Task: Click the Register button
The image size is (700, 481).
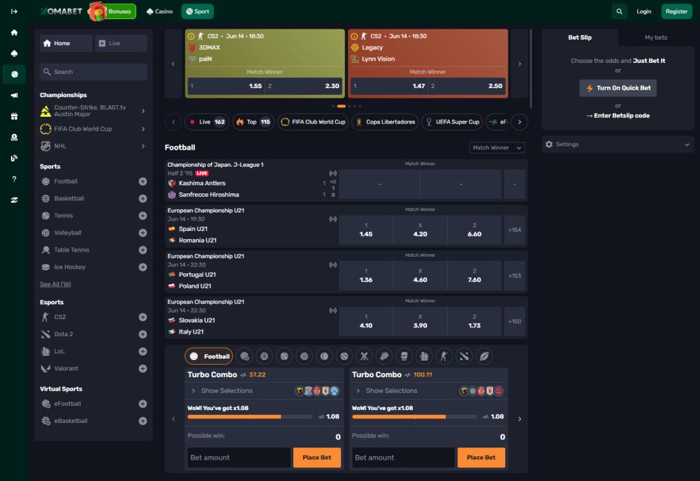Action: click(x=676, y=12)
